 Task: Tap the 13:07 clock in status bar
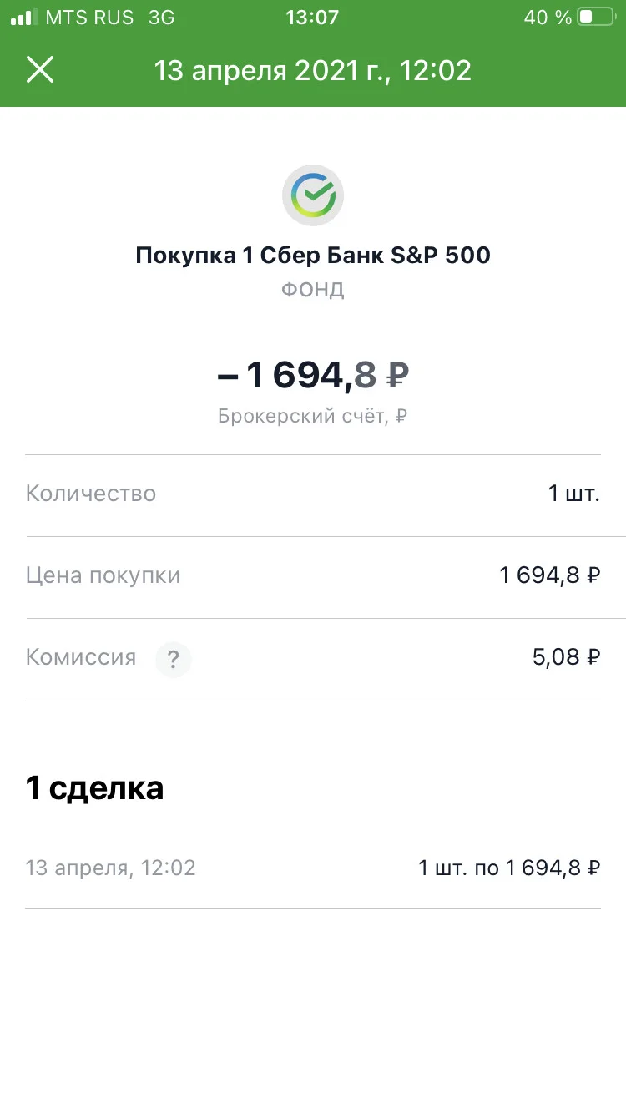[312, 17]
